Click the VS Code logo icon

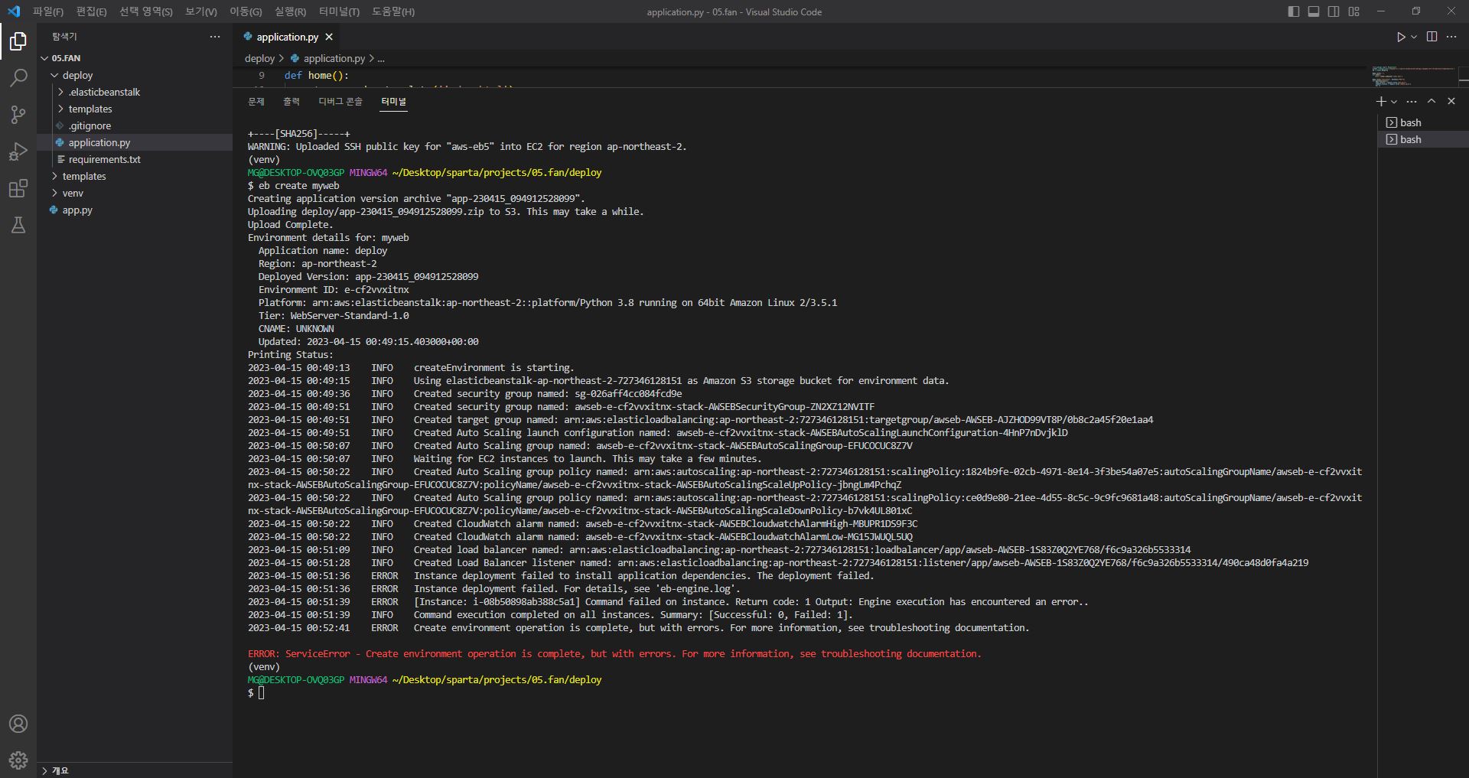click(x=14, y=11)
